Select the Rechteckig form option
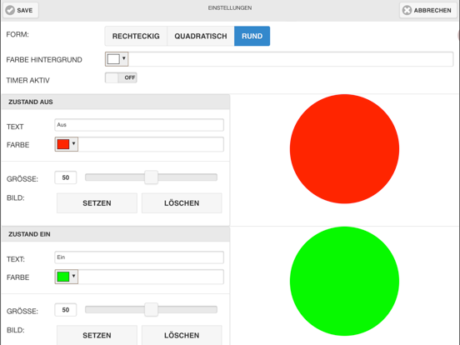 pyautogui.click(x=136, y=36)
